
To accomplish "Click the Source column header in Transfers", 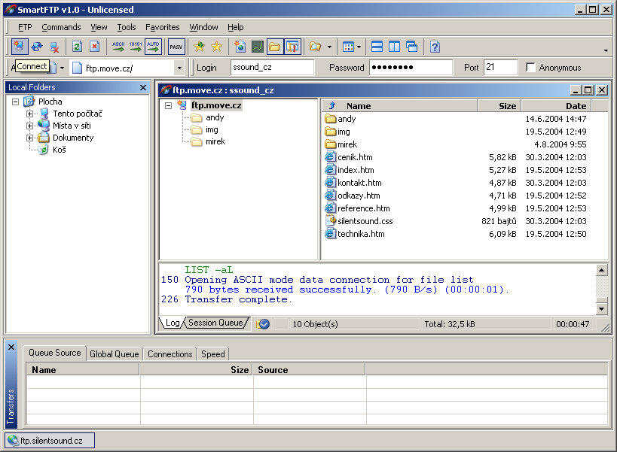I will [x=310, y=369].
